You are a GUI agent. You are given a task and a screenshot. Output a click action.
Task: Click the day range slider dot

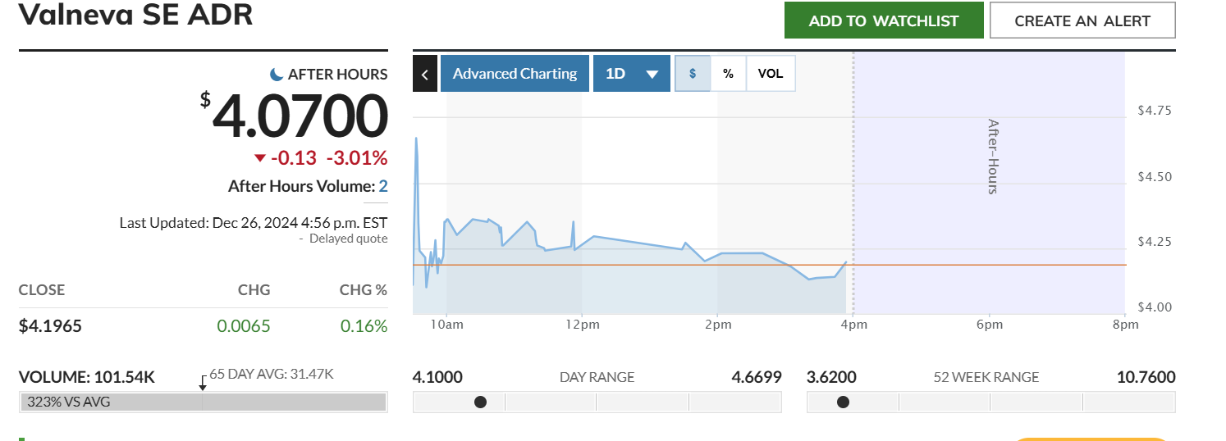[x=480, y=402]
